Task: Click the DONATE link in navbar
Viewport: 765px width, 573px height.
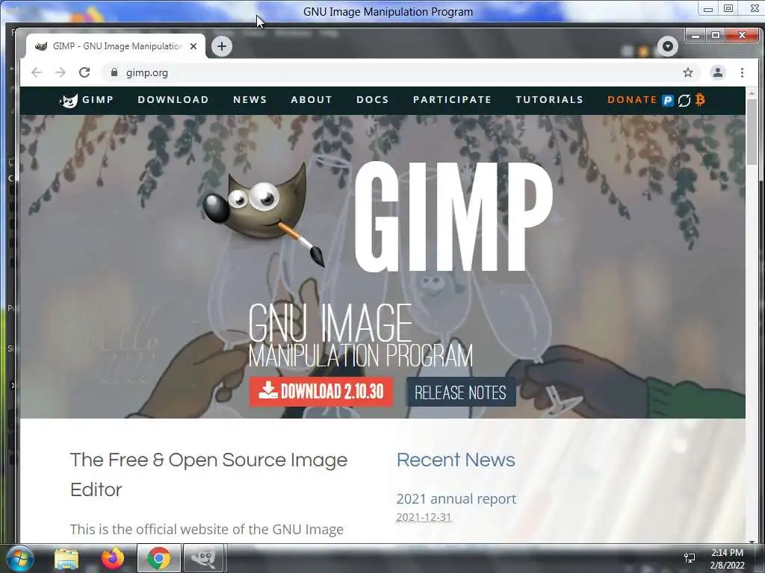Action: [632, 100]
